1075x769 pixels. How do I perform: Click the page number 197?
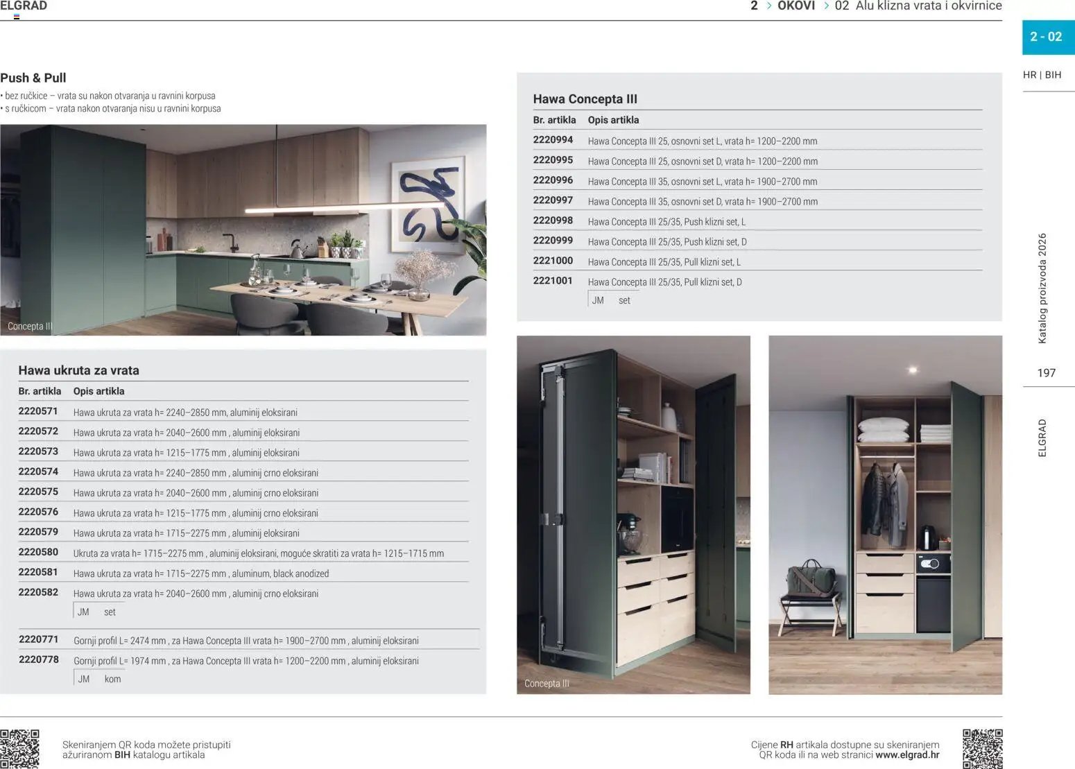1046,373
